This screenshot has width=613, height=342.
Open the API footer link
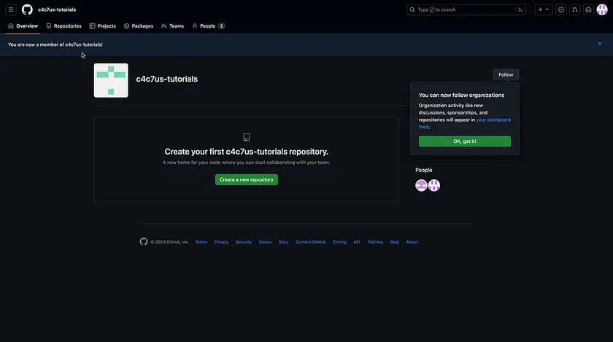[357, 242]
